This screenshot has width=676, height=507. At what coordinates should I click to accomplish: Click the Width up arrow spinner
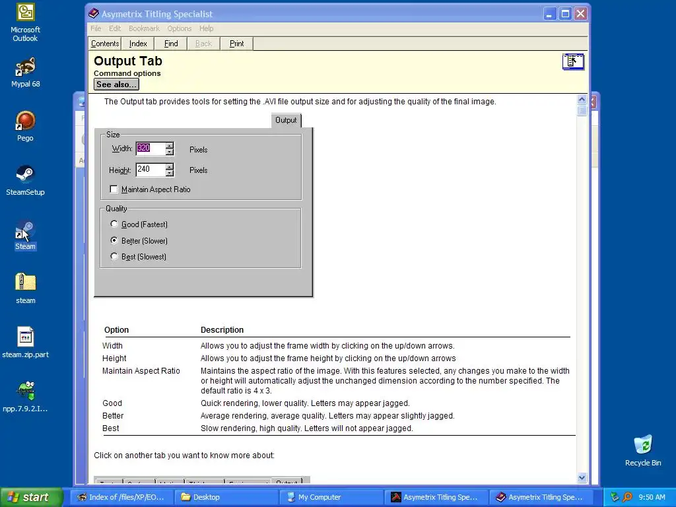(x=170, y=145)
